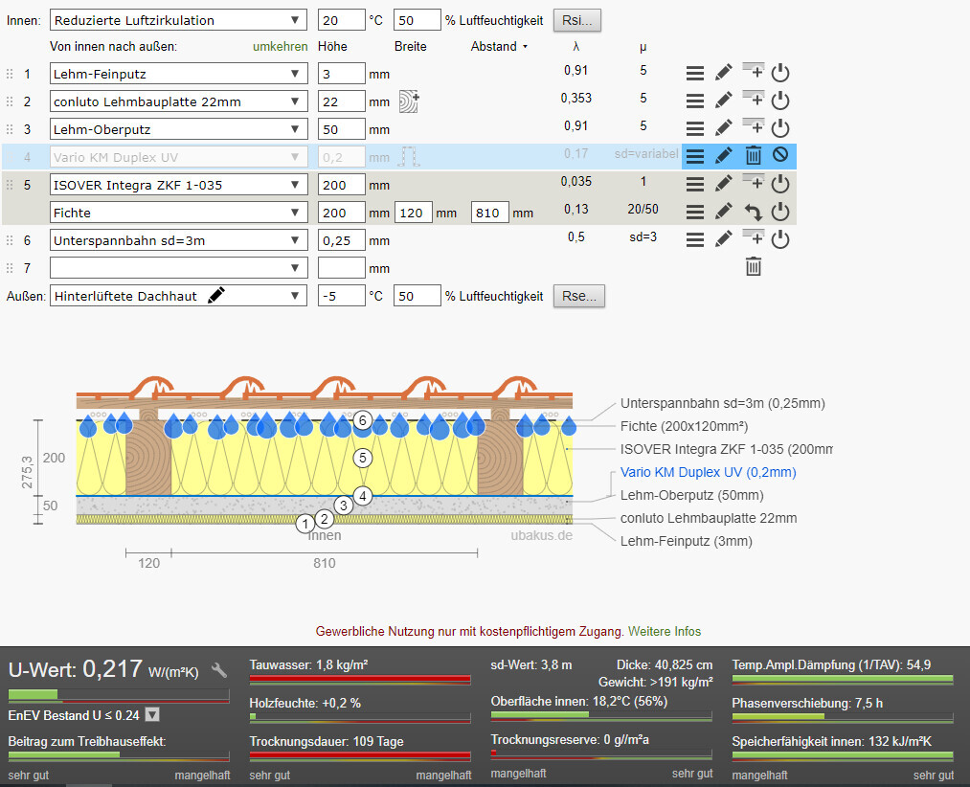Delete the Vario KM Duplex UV layer
The width and height of the screenshot is (970, 787).
(754, 156)
